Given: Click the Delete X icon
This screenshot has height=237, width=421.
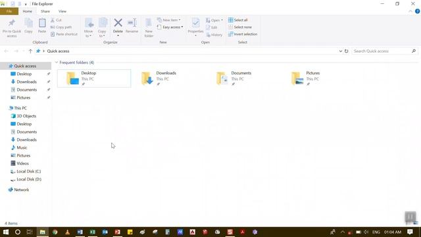Looking at the screenshot, I should tap(118, 23).
